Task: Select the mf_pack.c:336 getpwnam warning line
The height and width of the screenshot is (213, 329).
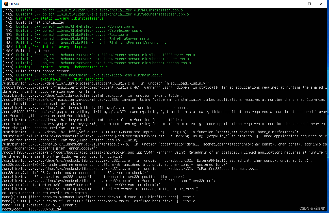Action: pyautogui.click(x=163, y=102)
